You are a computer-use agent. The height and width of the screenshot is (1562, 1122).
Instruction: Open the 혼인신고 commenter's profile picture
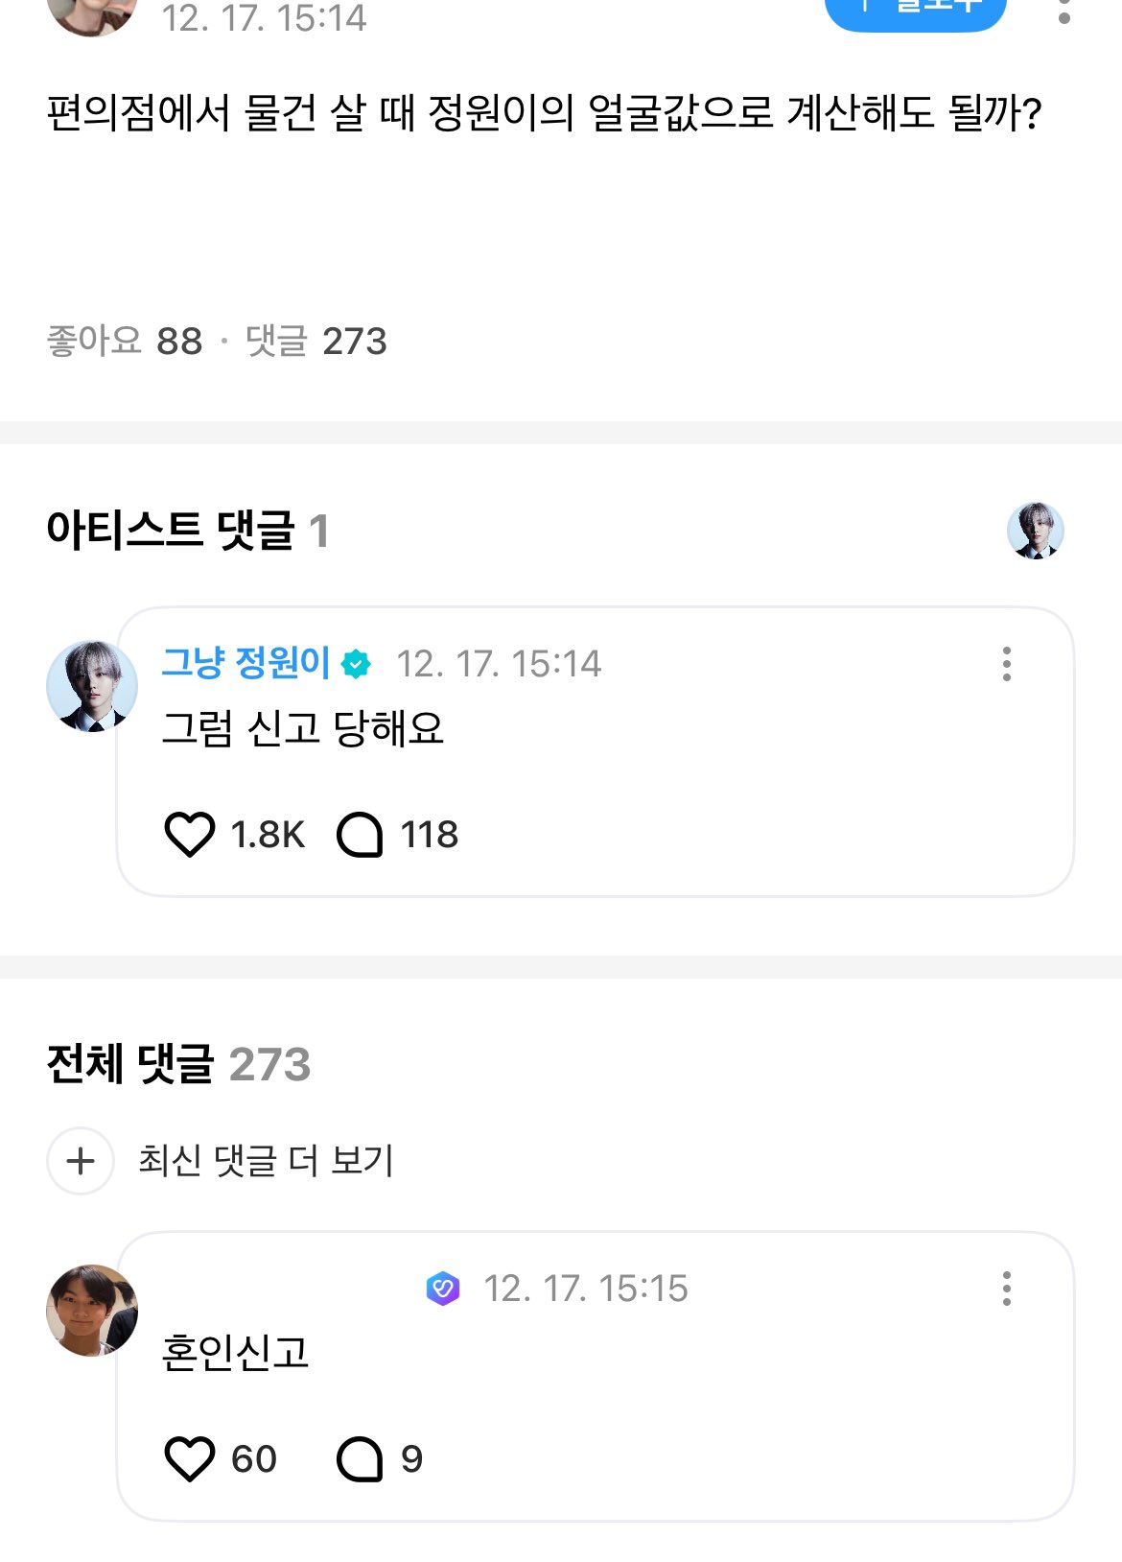[92, 1310]
